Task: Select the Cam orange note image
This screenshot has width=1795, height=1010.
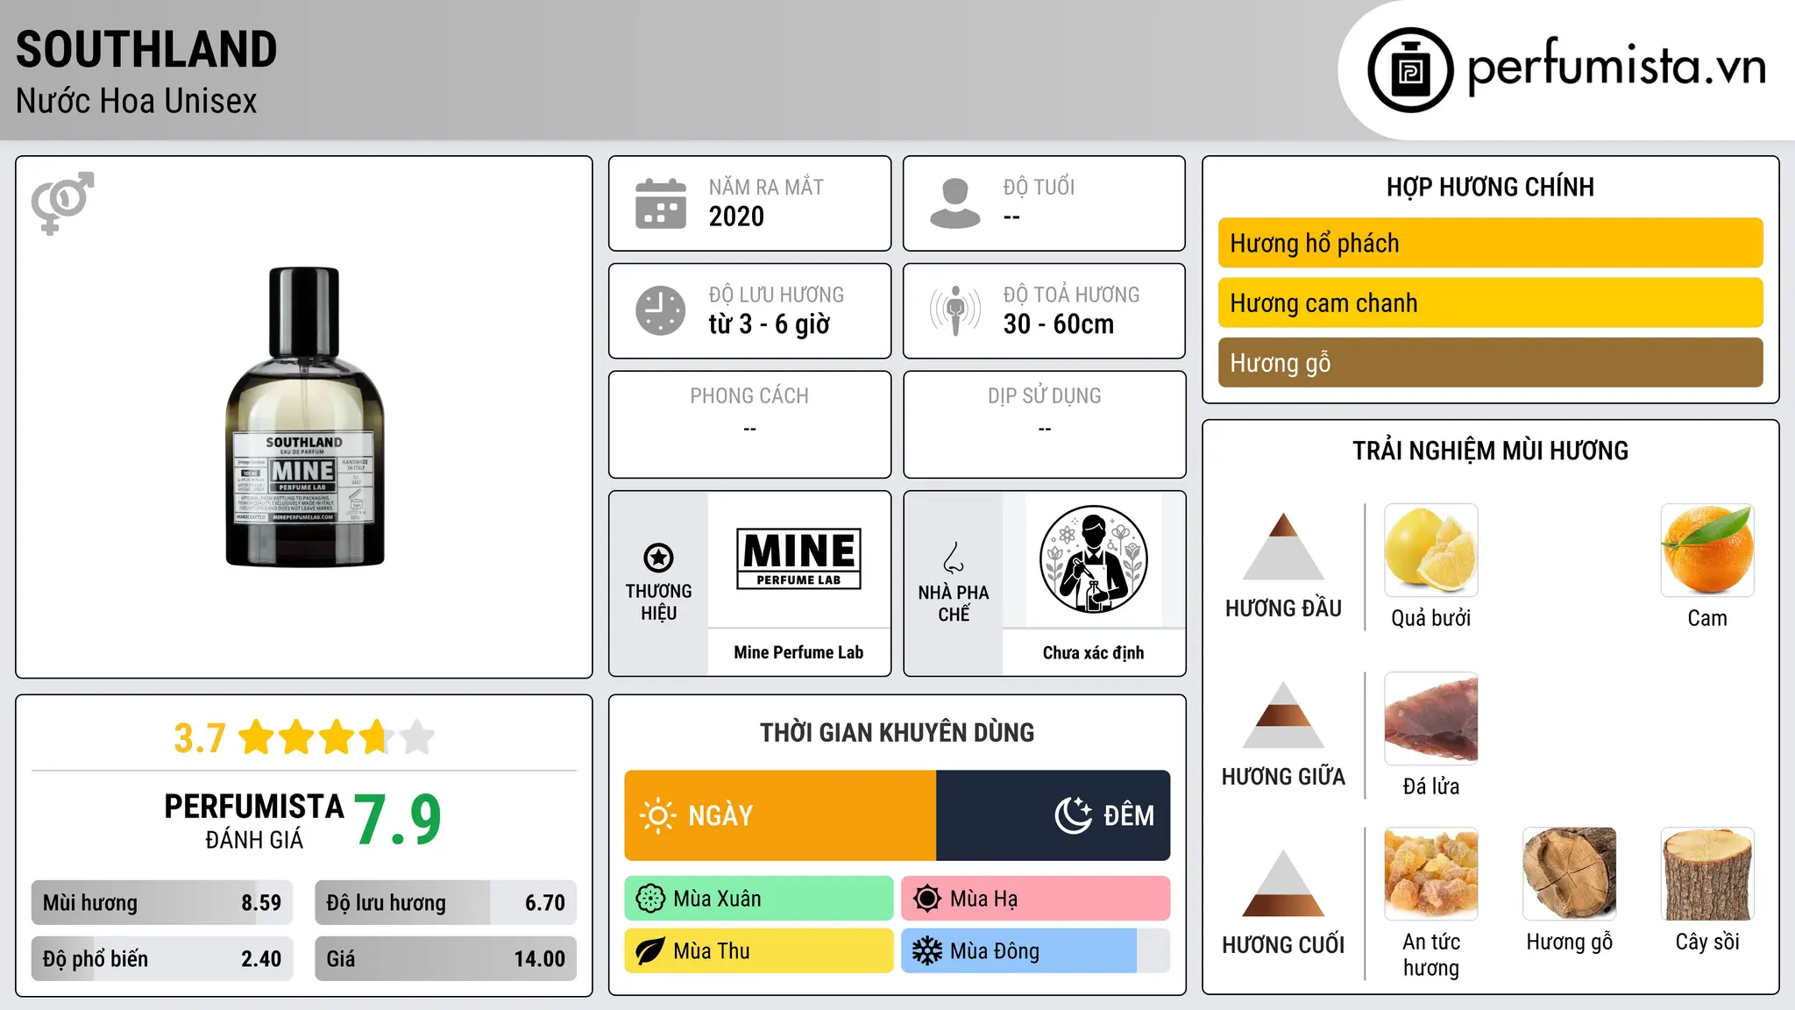Action: [x=1707, y=550]
